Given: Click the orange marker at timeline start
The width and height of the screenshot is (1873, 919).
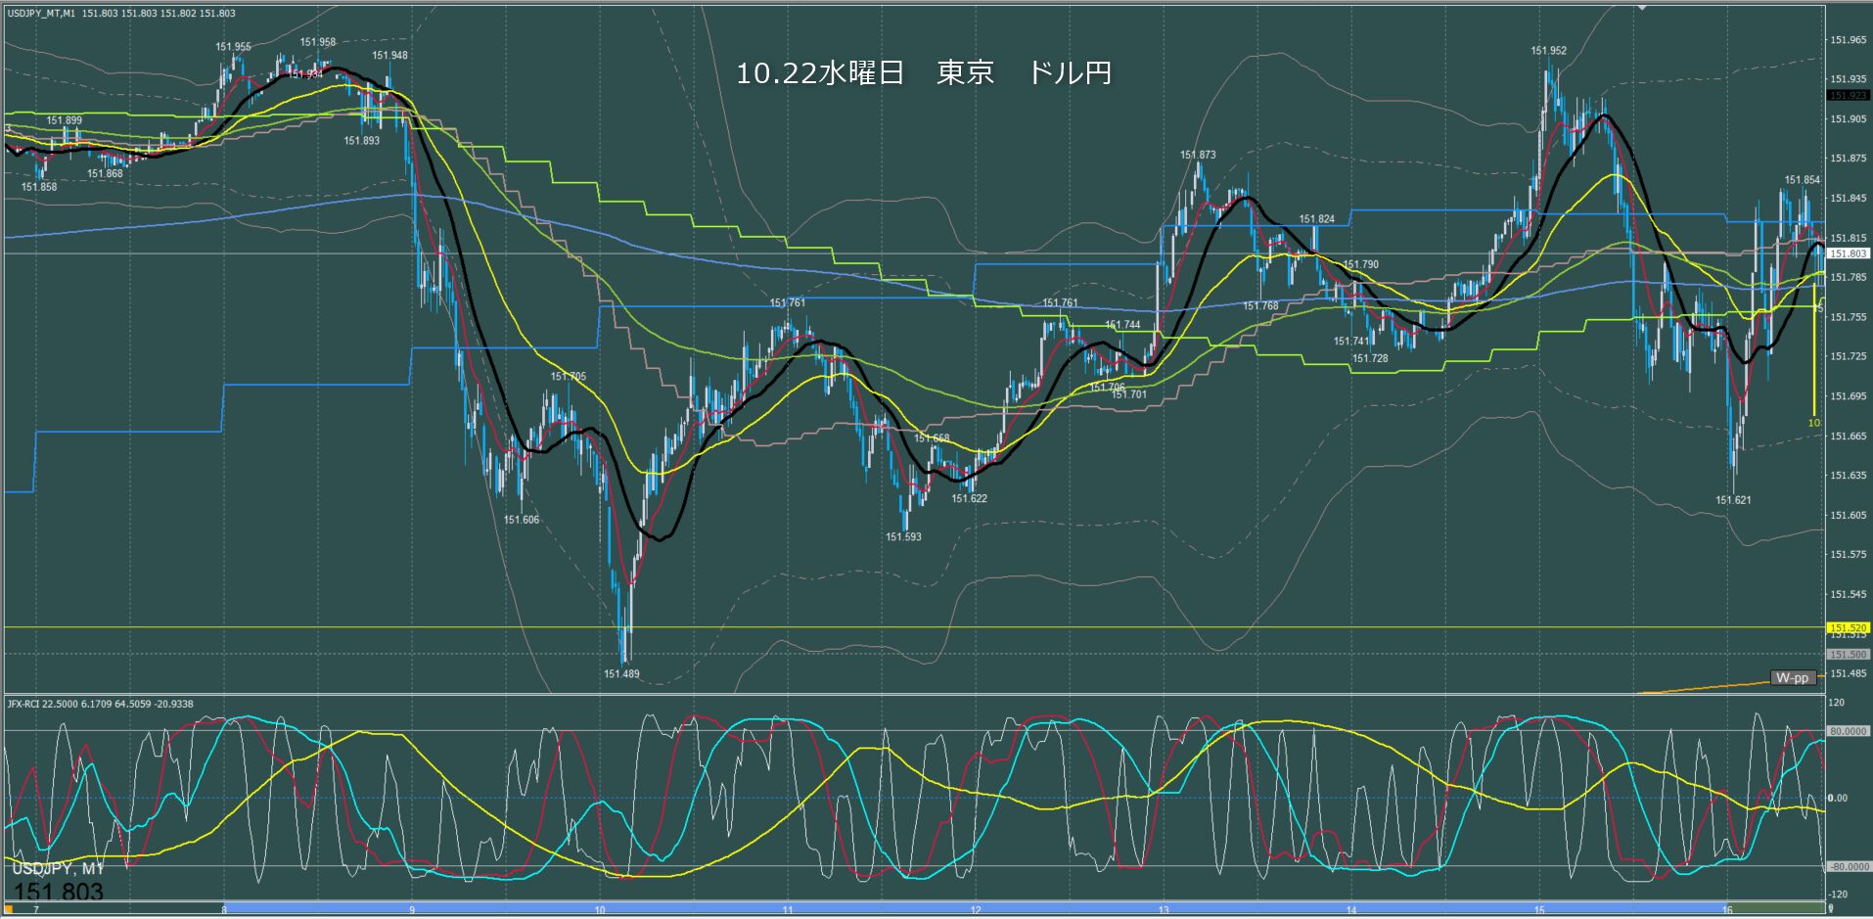Looking at the screenshot, I should pyautogui.click(x=9, y=909).
